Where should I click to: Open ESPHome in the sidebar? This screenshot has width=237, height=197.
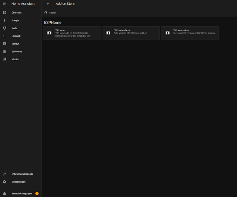(x=21, y=52)
